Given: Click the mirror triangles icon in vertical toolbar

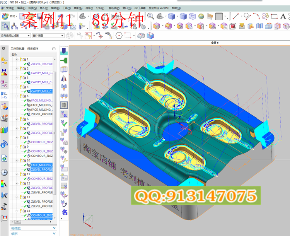Looking at the screenshot, I should pyautogui.click(x=64, y=78).
